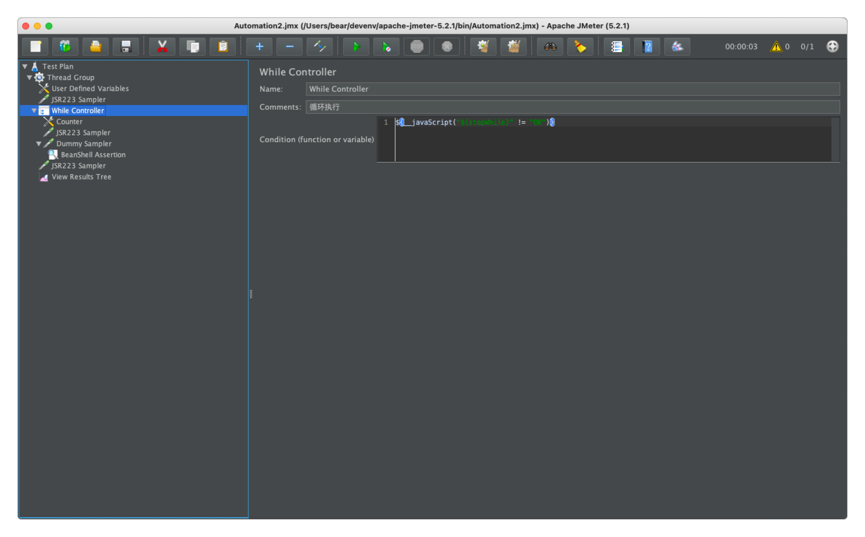865x537 pixels.
Task: Click the Toggle enable/disable icon
Action: pos(320,46)
